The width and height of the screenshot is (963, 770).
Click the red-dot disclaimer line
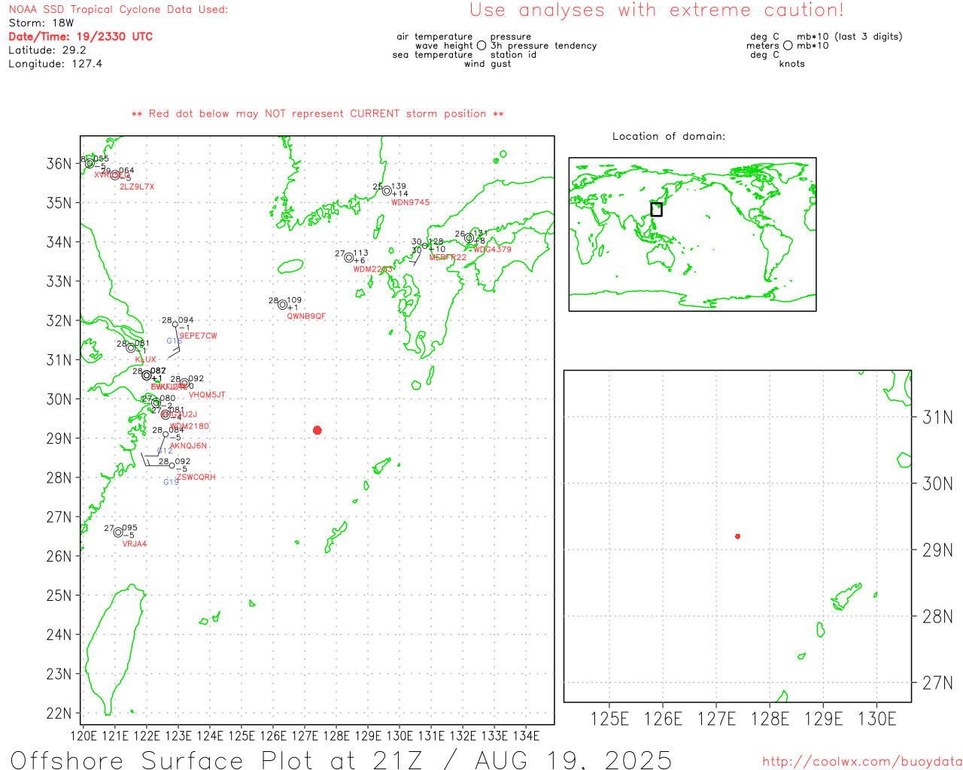click(317, 114)
